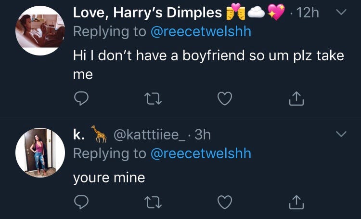
Task: Expand the chevron menu on k.'s tweet
Action: click(340, 135)
